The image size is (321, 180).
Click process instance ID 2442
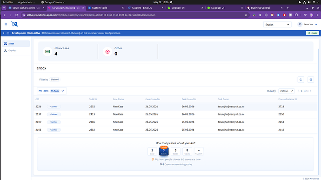(x=281, y=130)
